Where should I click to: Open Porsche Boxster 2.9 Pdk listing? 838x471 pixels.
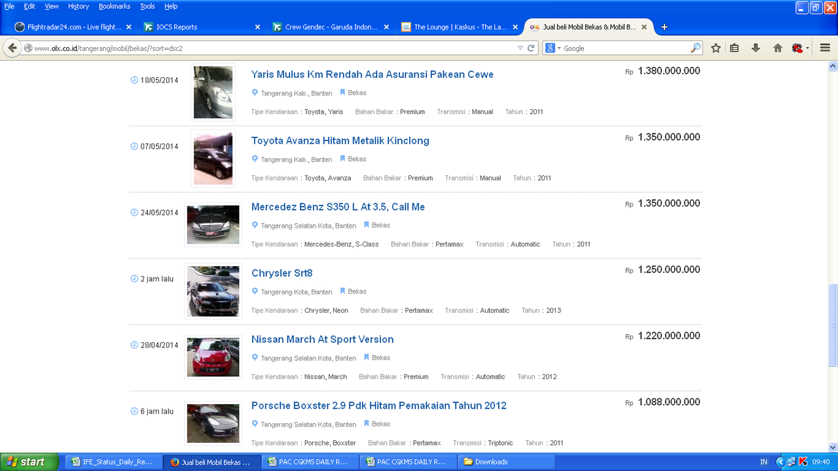point(379,406)
